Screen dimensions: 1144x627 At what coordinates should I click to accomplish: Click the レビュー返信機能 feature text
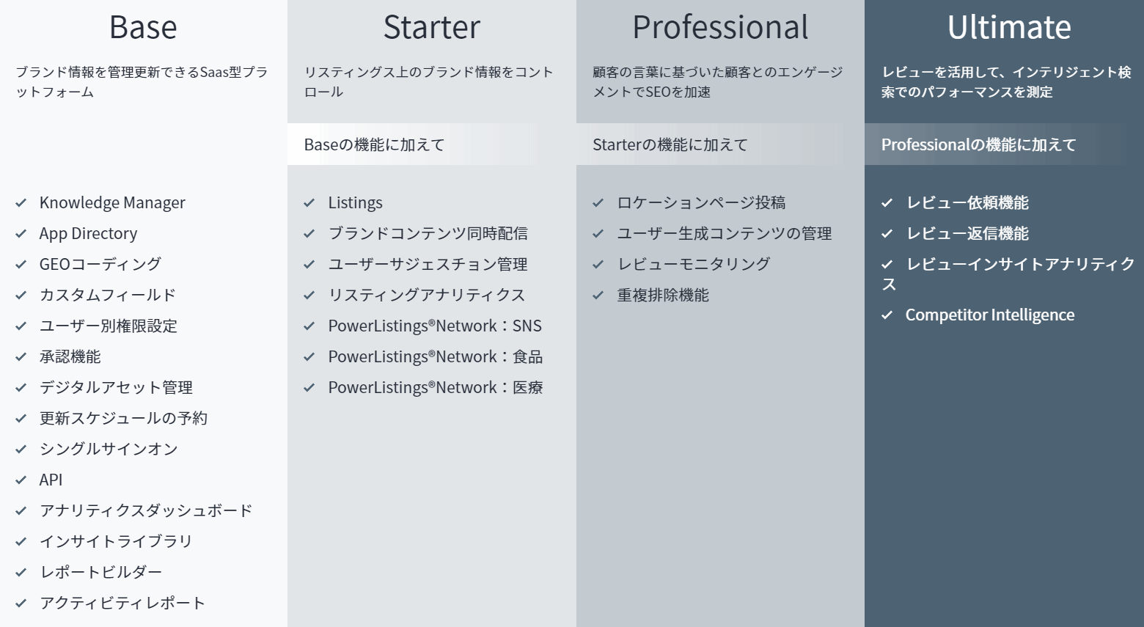(967, 233)
